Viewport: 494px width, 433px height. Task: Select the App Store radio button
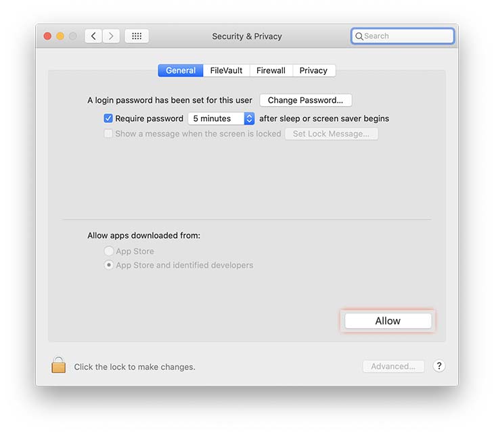pyautogui.click(x=109, y=251)
